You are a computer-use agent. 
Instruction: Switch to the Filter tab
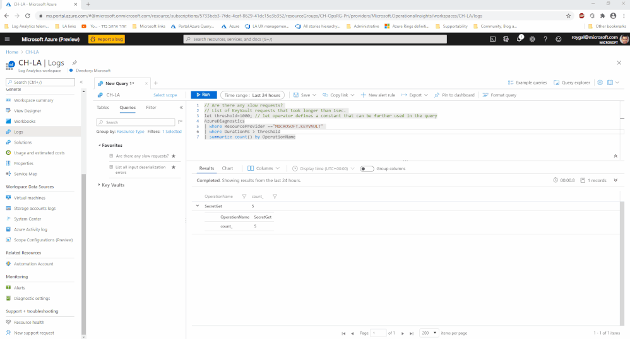click(x=151, y=108)
